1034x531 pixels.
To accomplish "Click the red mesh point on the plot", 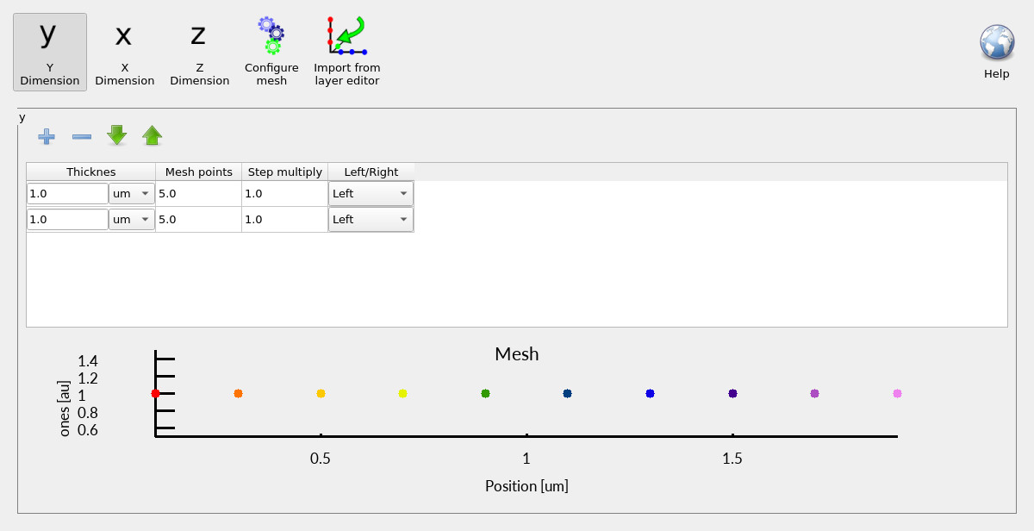I will point(155,393).
